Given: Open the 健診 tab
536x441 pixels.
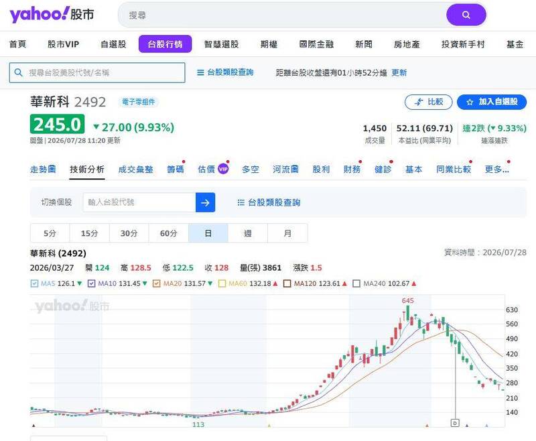Looking at the screenshot, I should coord(383,169).
